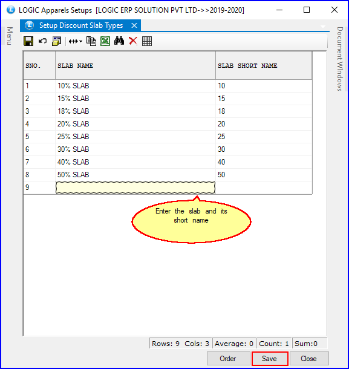
Task: Click the Save button
Action: [270, 359]
